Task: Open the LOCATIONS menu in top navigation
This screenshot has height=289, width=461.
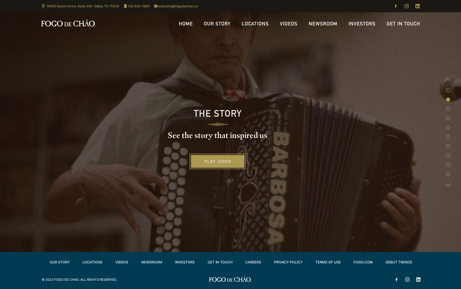Action: pos(255,24)
